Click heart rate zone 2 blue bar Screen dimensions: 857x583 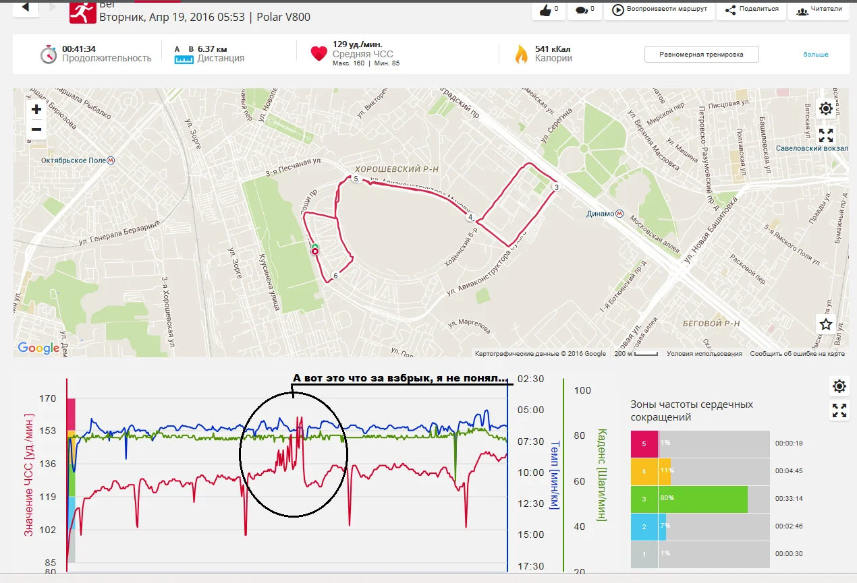[x=648, y=526]
